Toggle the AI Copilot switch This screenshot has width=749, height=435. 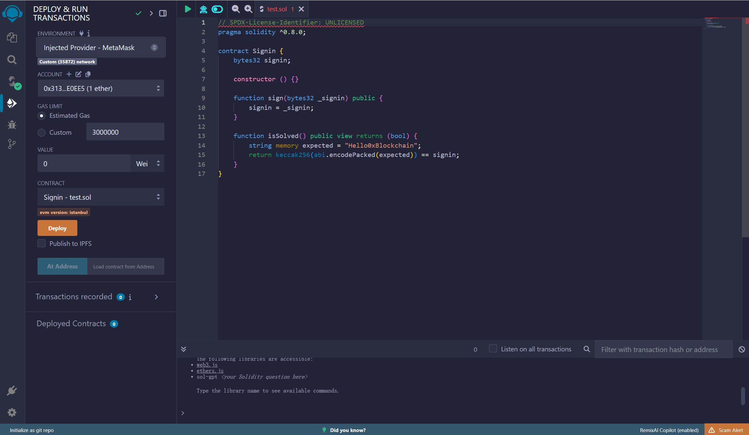point(217,9)
